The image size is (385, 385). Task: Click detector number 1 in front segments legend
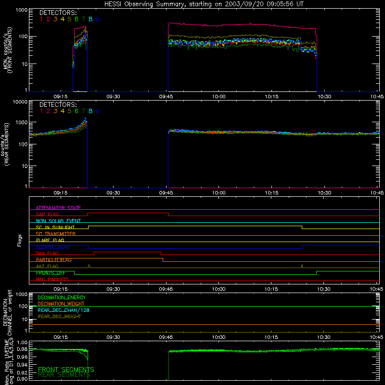coord(41,19)
